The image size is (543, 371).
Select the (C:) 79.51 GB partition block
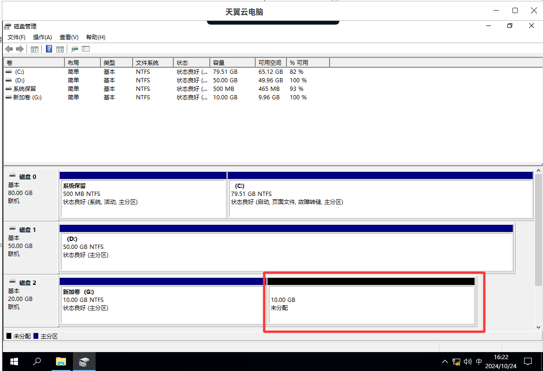[380, 199]
